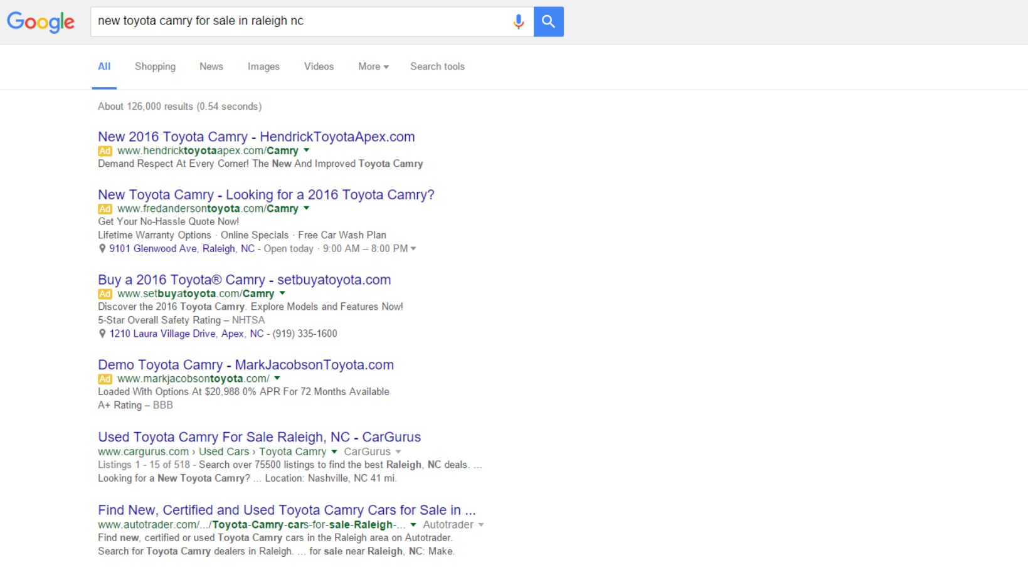Expand arrow next to setbuyatoyota.com/Camry URL
The image size is (1028, 570).
click(282, 293)
